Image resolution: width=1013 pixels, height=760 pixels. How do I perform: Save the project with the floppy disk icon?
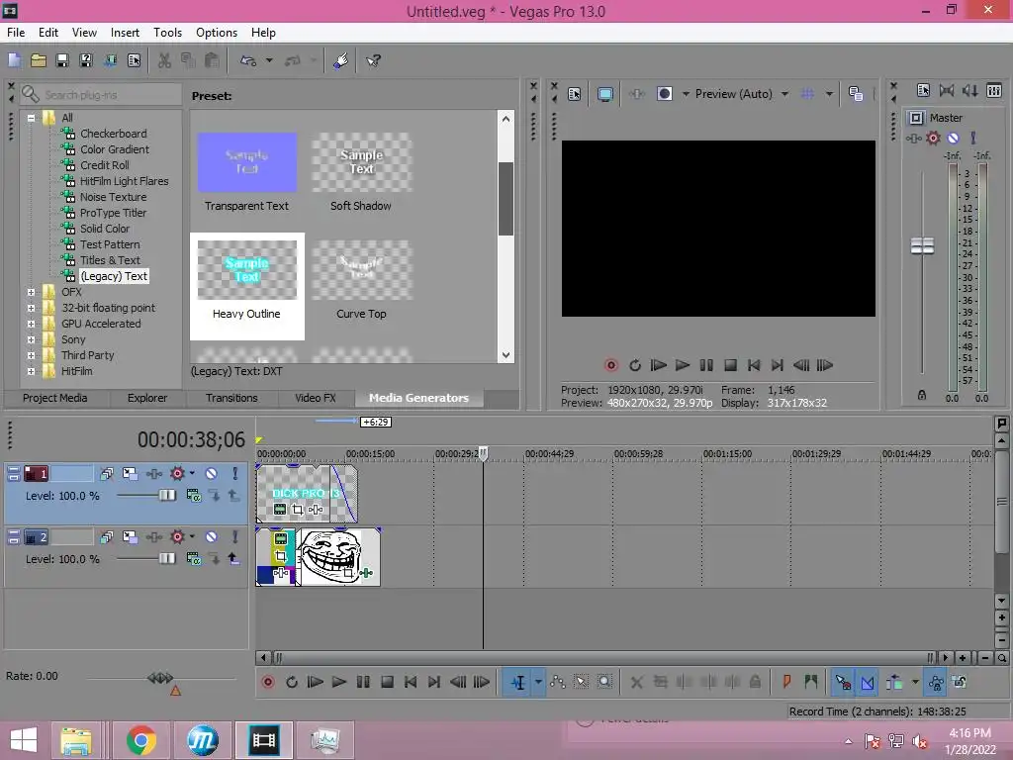(62, 60)
